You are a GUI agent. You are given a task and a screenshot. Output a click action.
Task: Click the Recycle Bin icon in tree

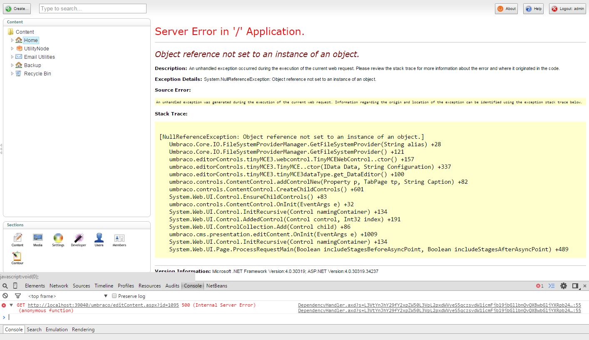point(18,73)
